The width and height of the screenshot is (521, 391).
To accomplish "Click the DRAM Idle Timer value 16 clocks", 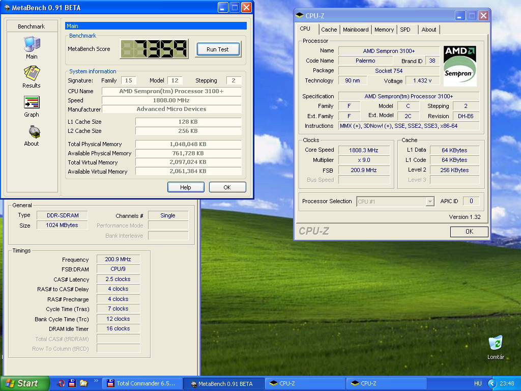I will [118, 328].
